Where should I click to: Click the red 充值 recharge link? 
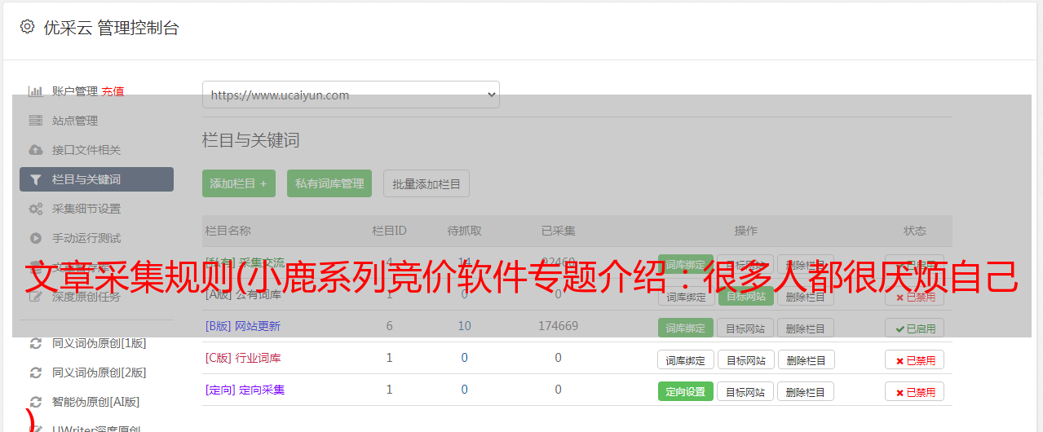click(113, 91)
